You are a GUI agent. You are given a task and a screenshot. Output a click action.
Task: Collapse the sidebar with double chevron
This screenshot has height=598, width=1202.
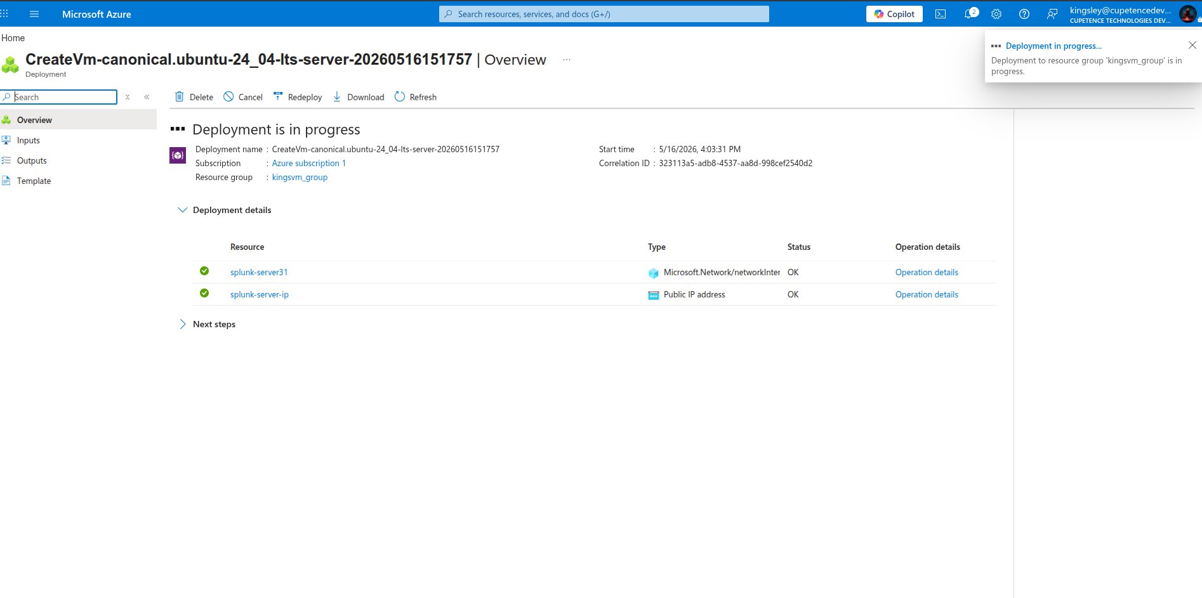pyautogui.click(x=147, y=97)
